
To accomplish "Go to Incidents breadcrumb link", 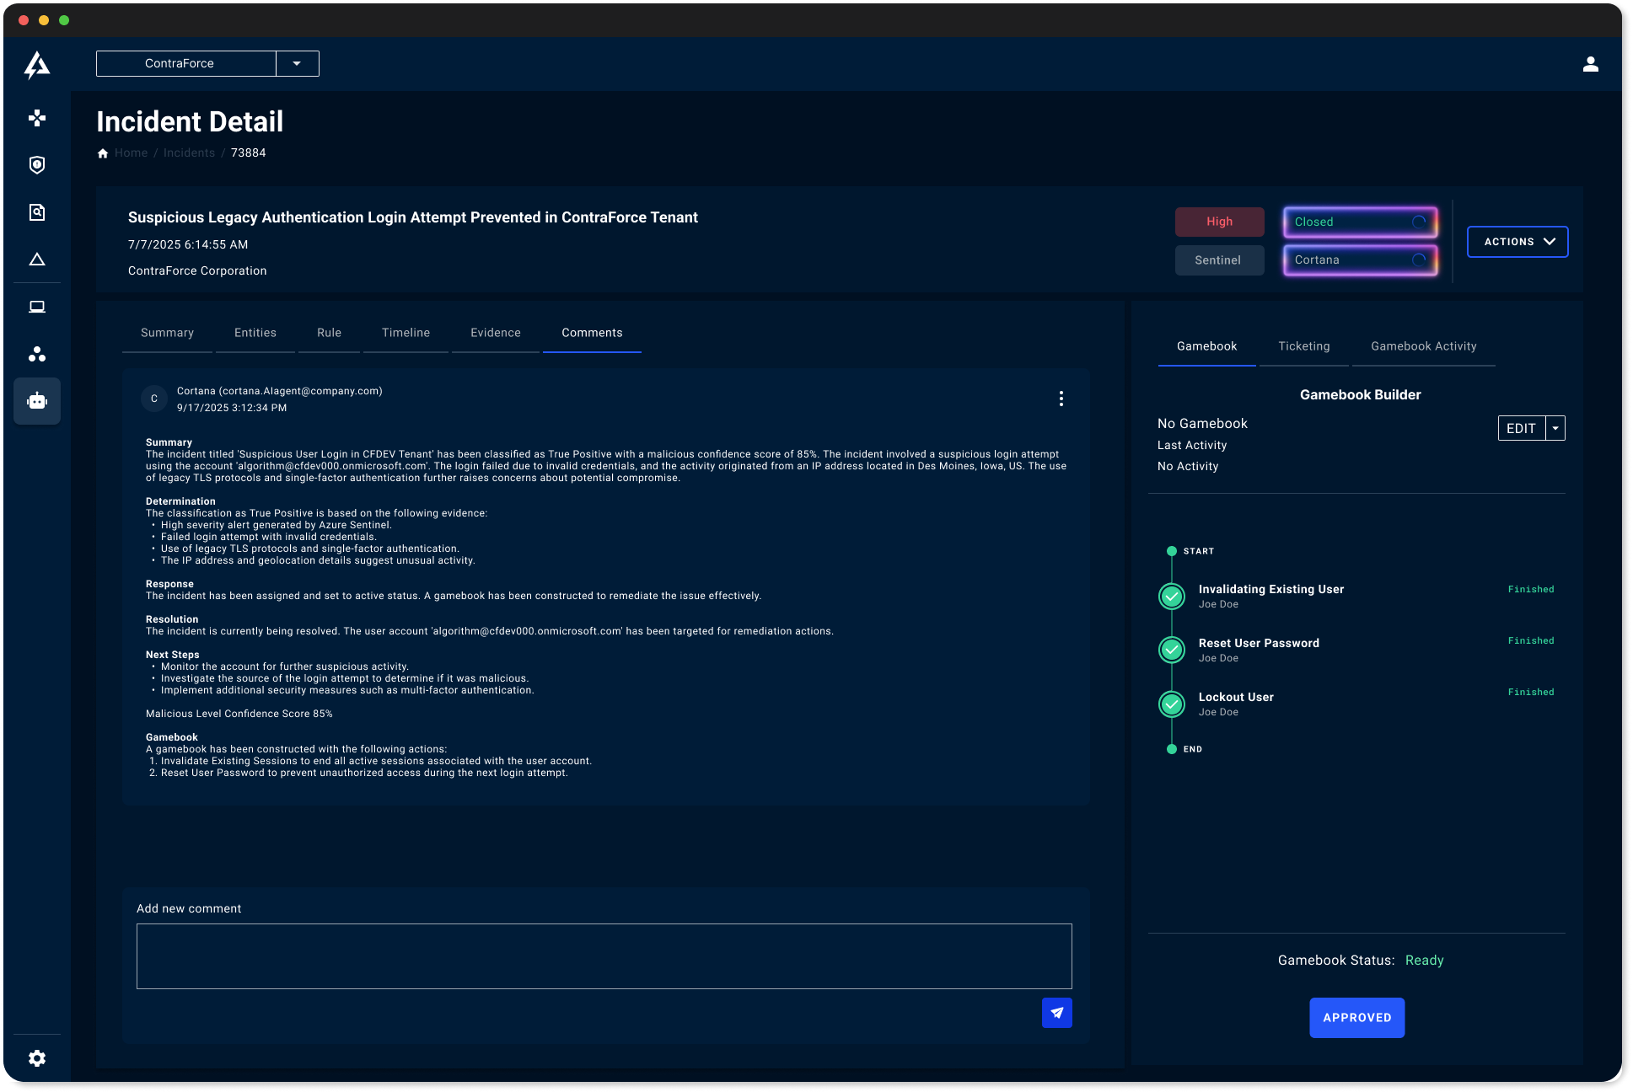I will click(189, 153).
